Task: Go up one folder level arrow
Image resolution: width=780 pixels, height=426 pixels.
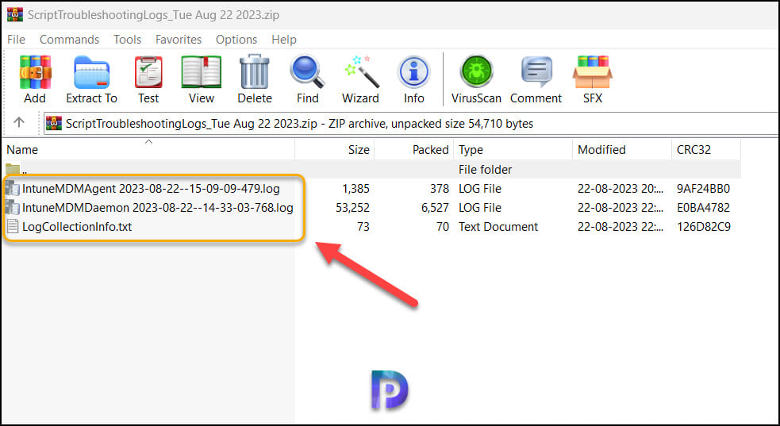Action: [19, 122]
